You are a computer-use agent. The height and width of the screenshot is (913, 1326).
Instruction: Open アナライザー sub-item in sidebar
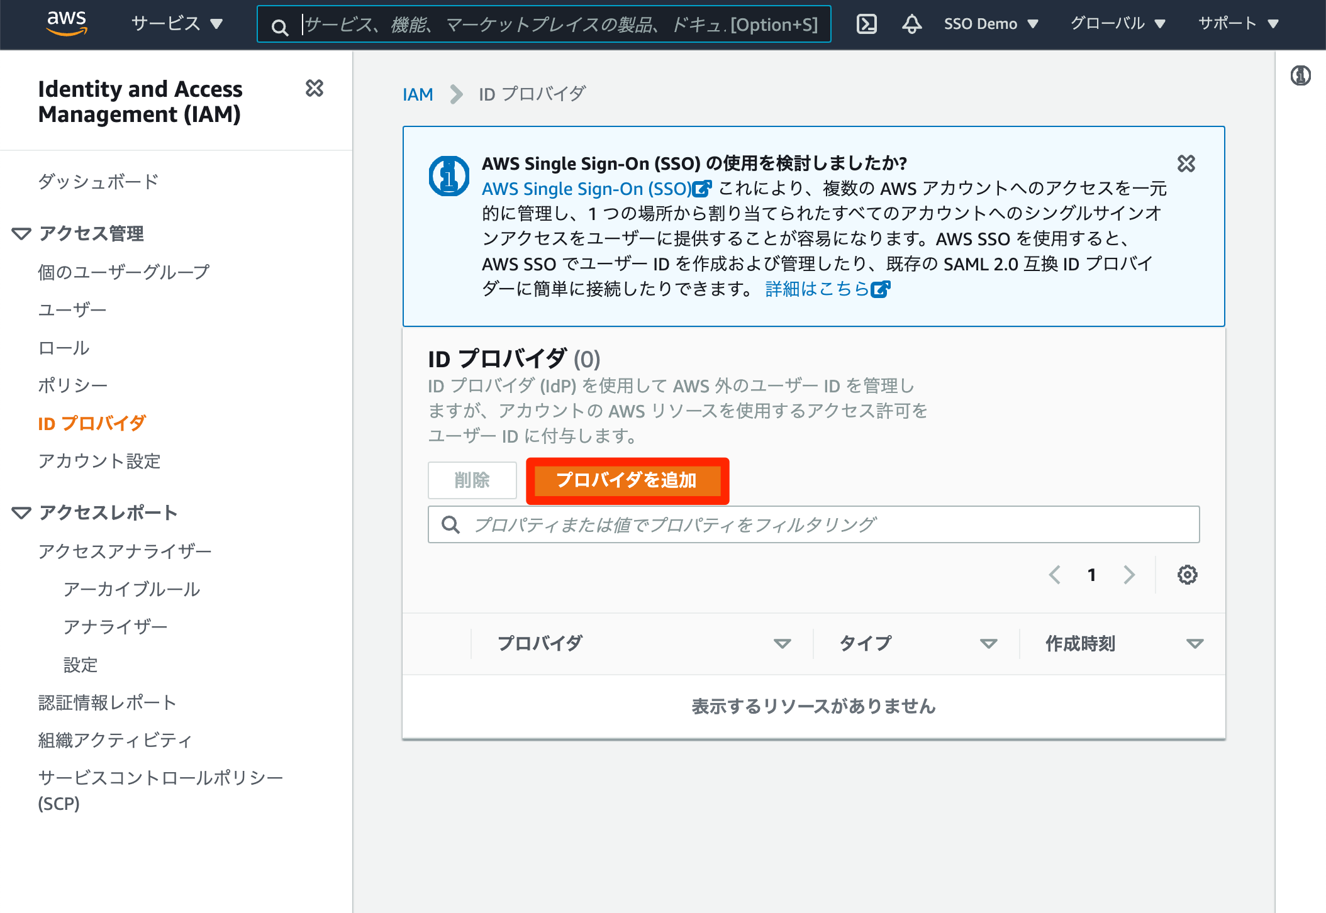[x=115, y=627]
